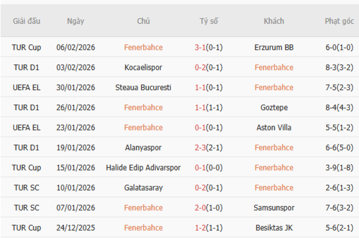Click the "Giải đấu" column header
Viewport: 359px width, 238px height.
tap(27, 21)
